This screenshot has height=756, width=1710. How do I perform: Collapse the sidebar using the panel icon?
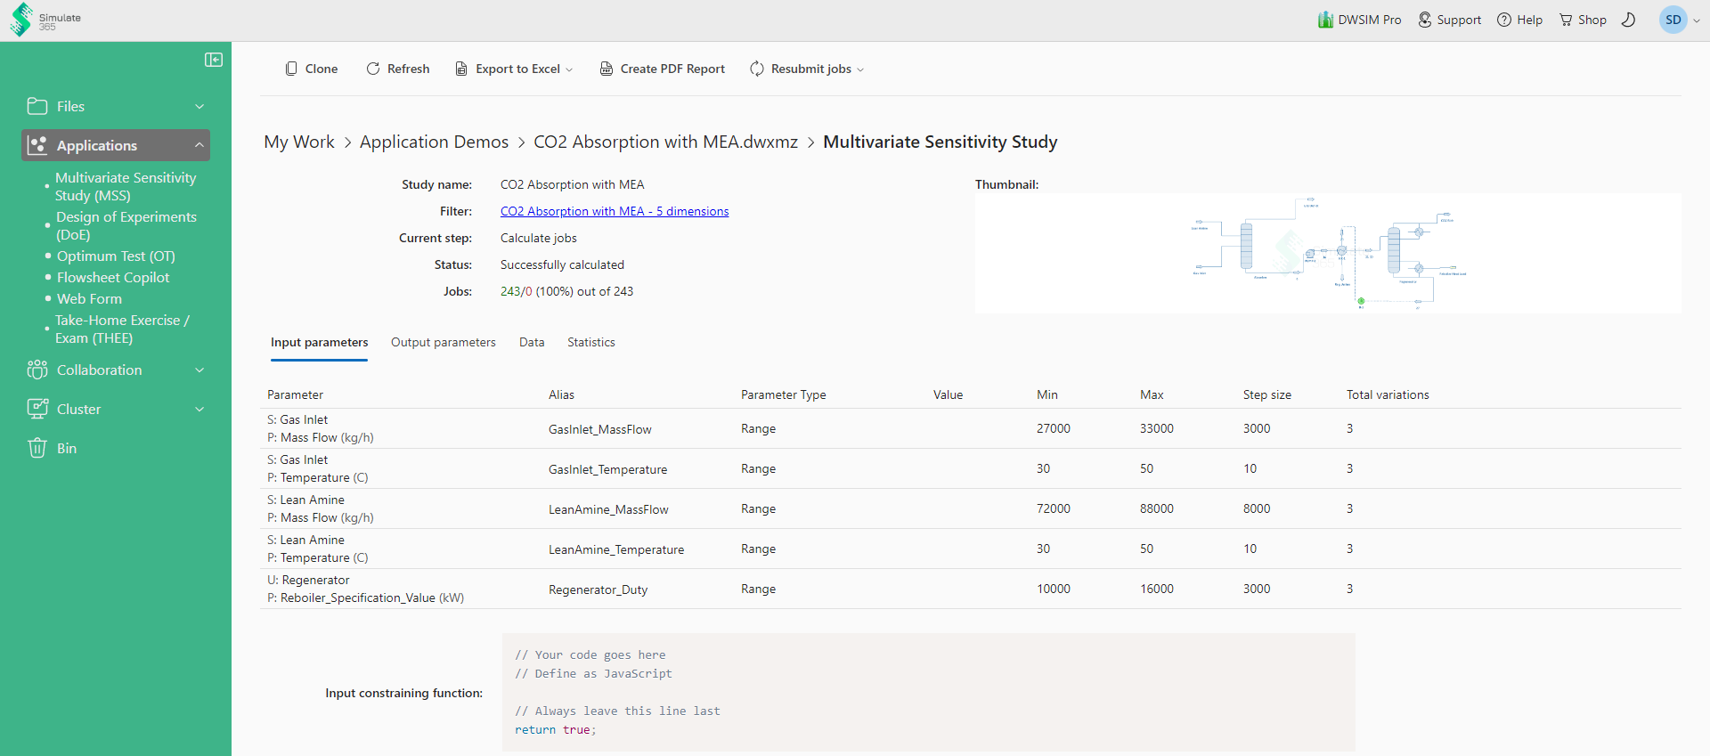(x=214, y=60)
